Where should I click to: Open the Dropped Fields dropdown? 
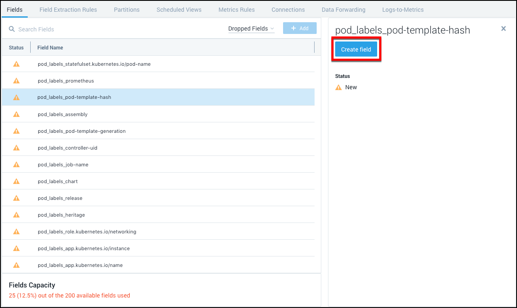tap(251, 28)
